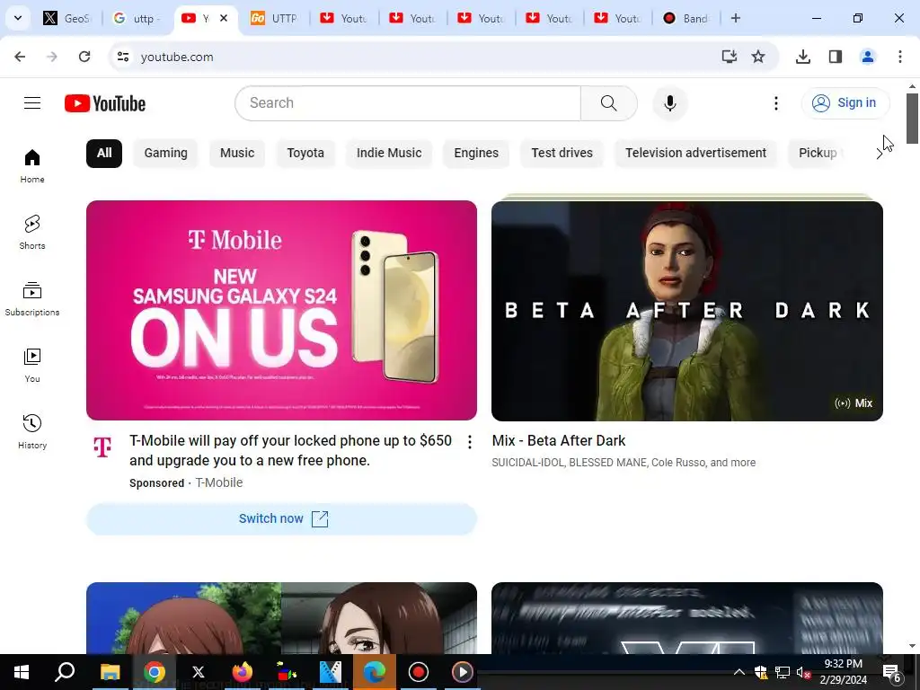Open a new browser tab
This screenshot has width=920, height=690.
click(x=735, y=18)
